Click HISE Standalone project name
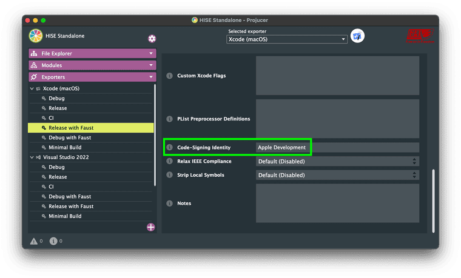Viewport: 461px width, 278px height. (x=65, y=36)
